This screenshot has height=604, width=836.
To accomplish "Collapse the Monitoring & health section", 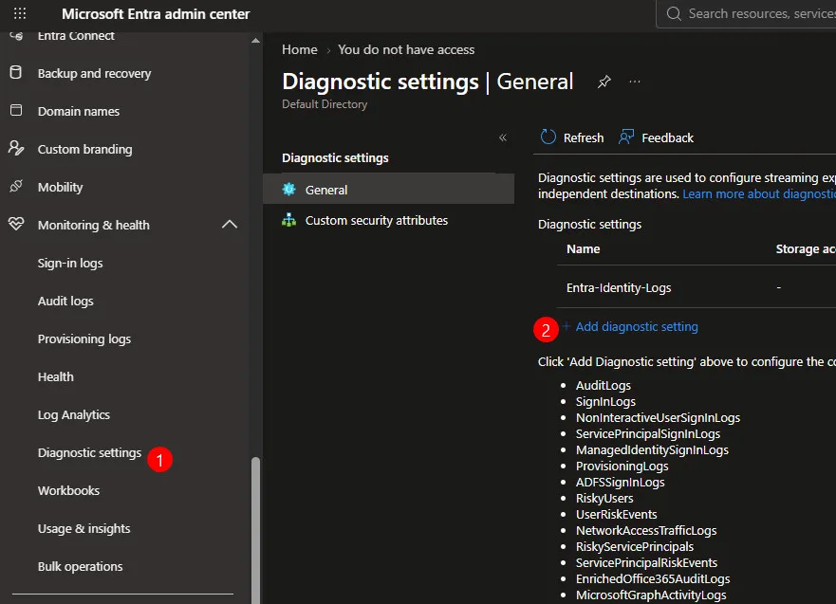I will point(230,224).
